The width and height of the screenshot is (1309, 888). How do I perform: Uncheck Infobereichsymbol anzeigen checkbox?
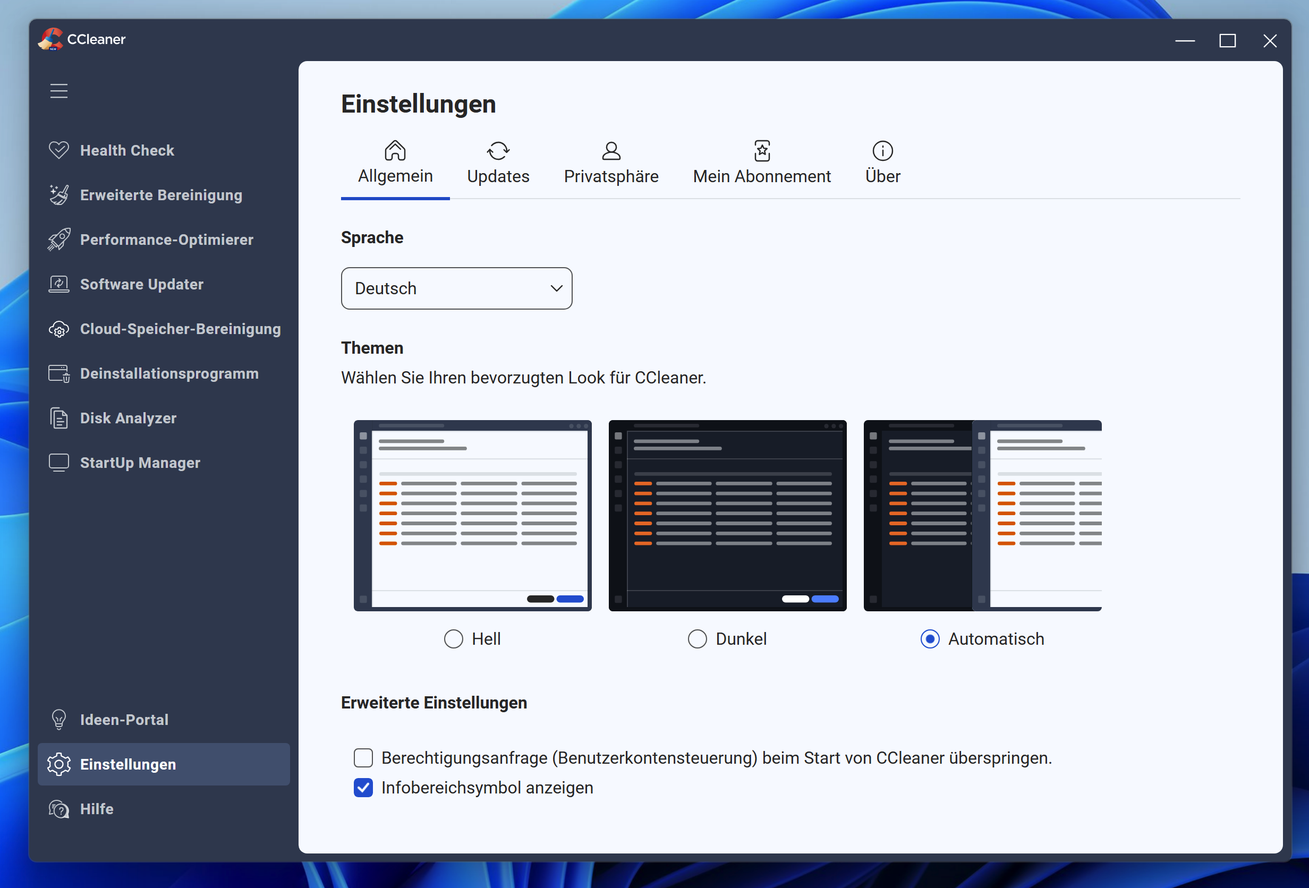(363, 787)
